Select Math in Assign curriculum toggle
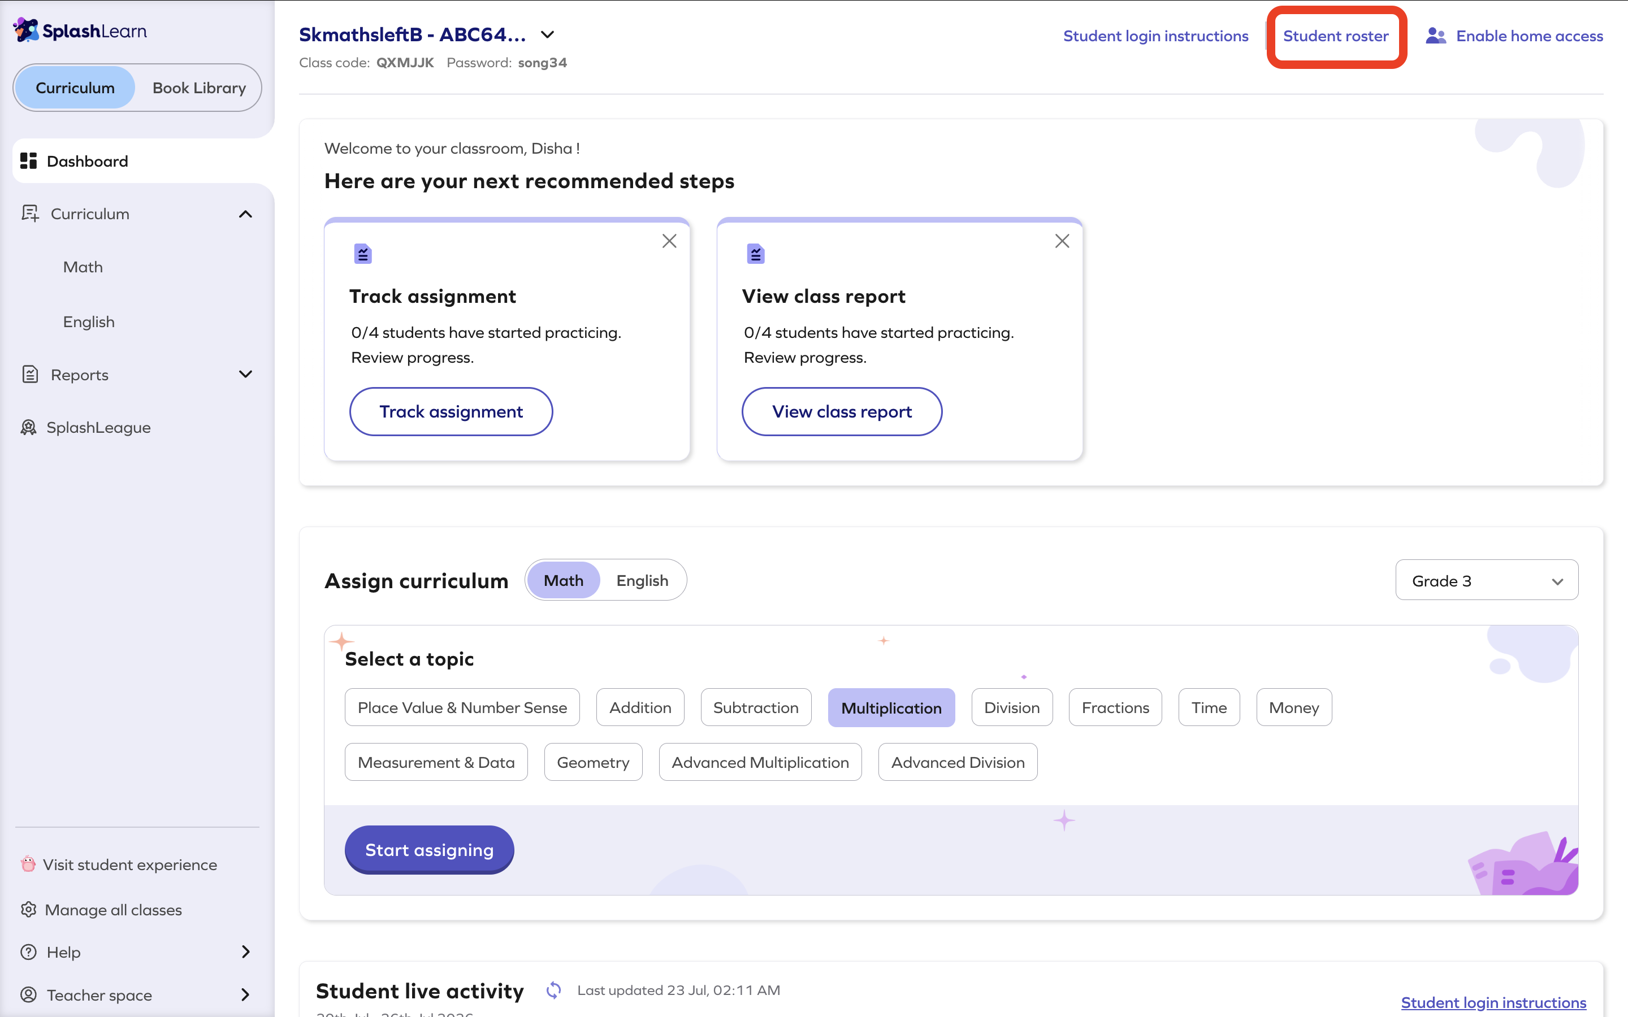This screenshot has width=1628, height=1017. click(x=563, y=580)
